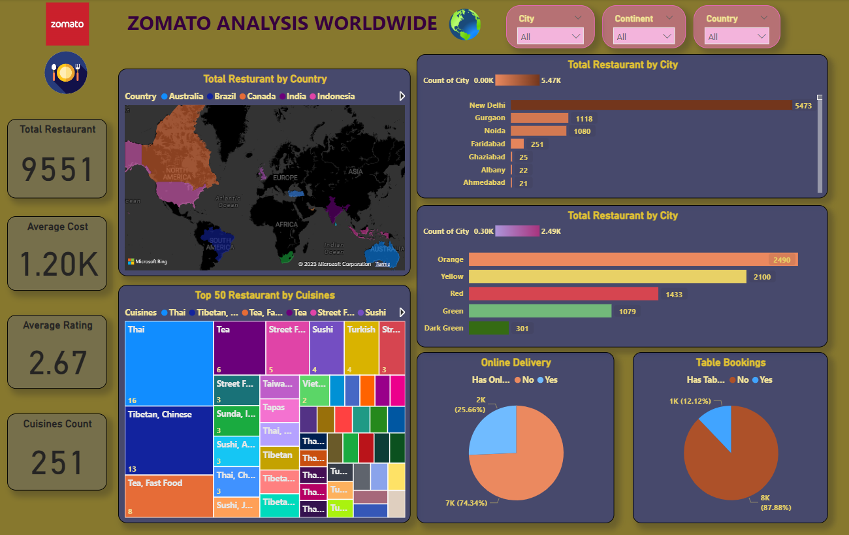Open the Terms link on the map
Screen dimensions: 849x535
point(382,264)
